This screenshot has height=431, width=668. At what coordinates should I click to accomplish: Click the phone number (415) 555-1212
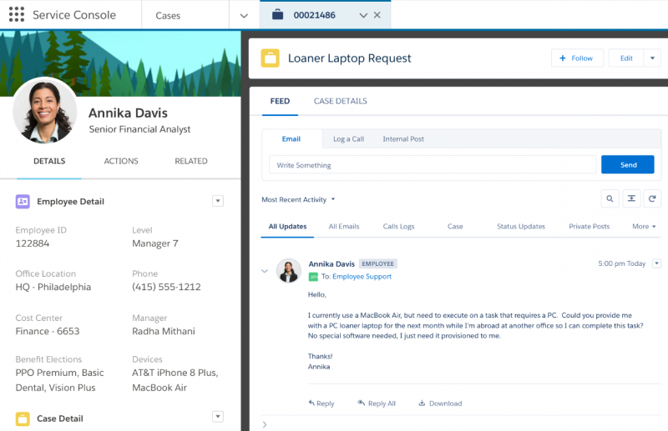tap(166, 287)
